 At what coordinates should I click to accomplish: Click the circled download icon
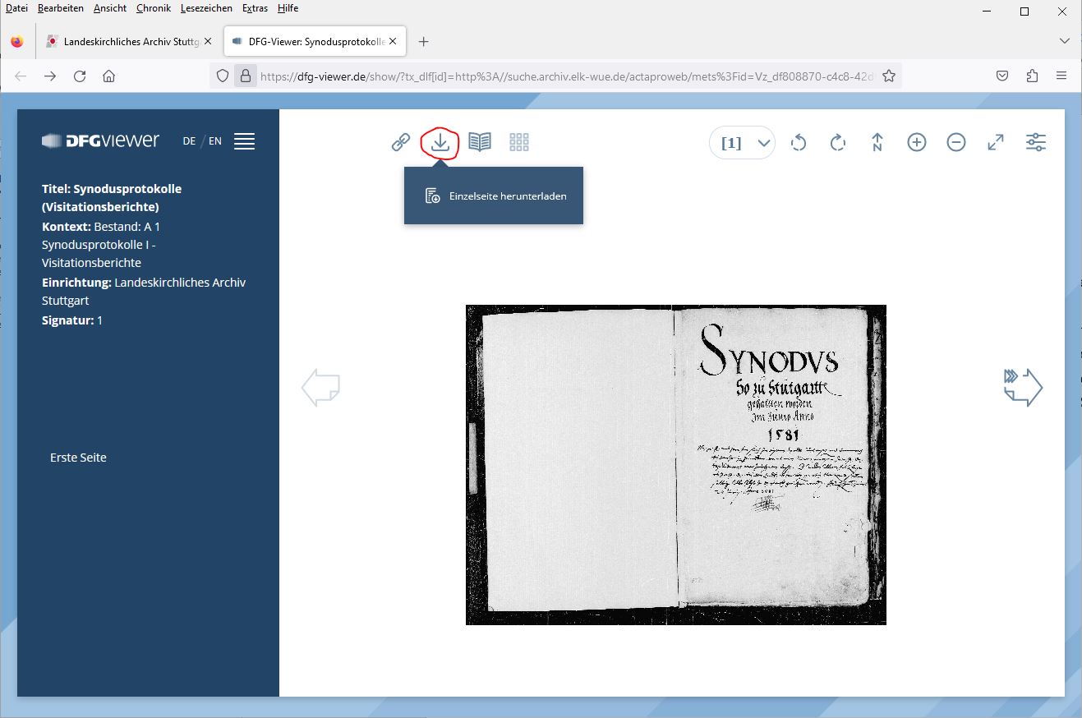(440, 142)
